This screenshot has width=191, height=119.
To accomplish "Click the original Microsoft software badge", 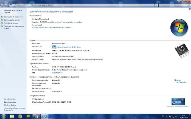I will 178,102.
